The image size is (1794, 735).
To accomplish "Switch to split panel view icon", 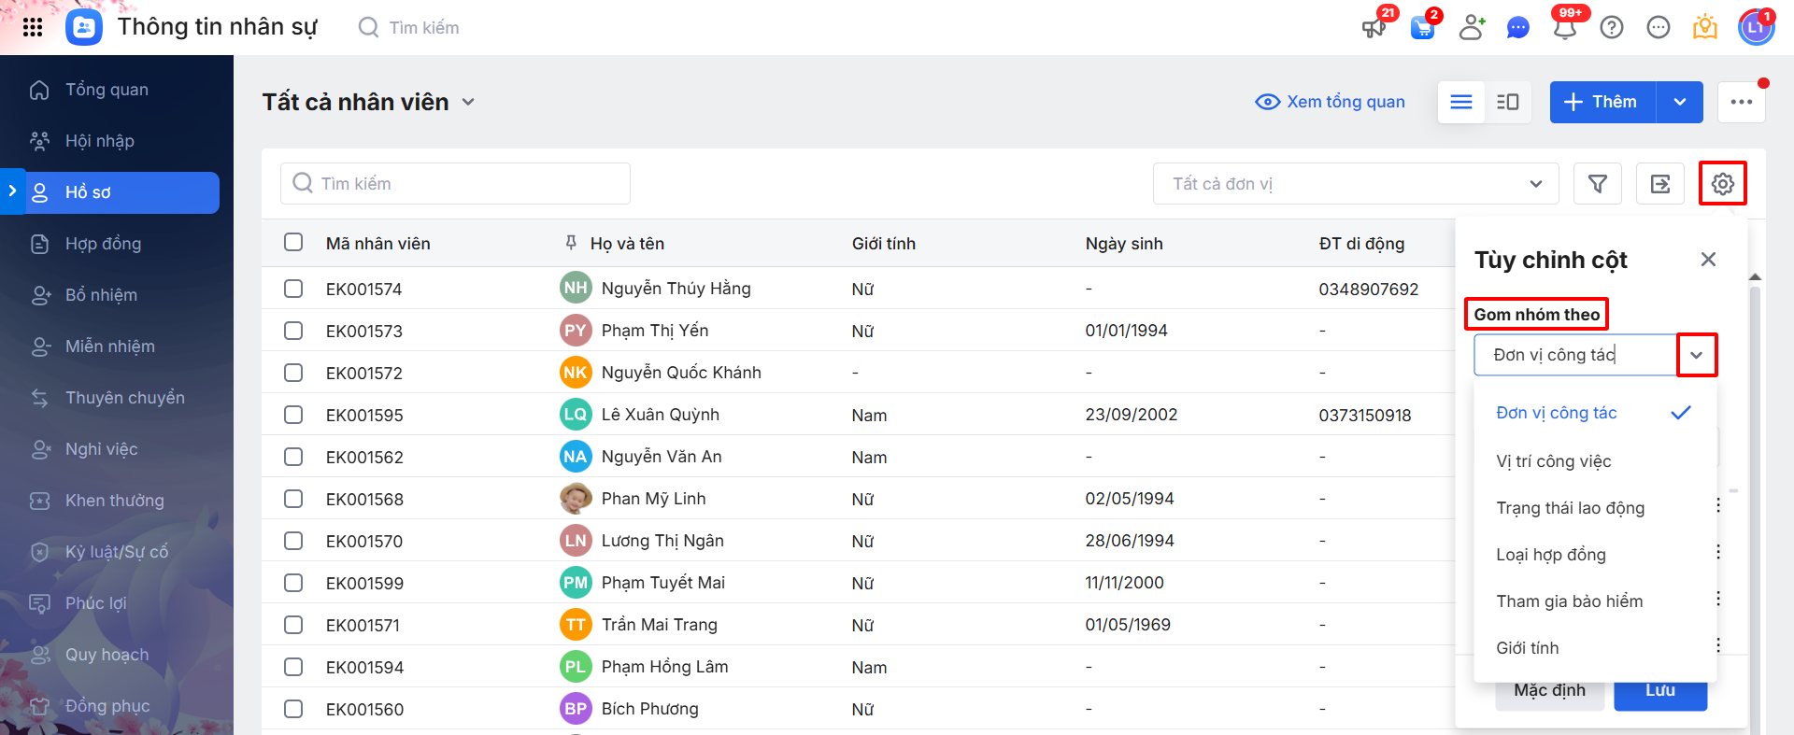I will point(1508,102).
